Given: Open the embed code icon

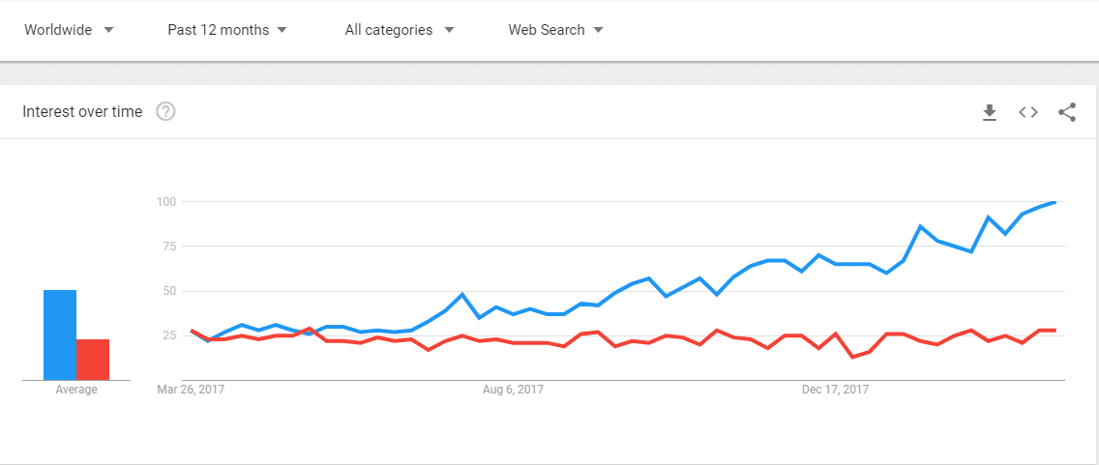Looking at the screenshot, I should 1028,112.
